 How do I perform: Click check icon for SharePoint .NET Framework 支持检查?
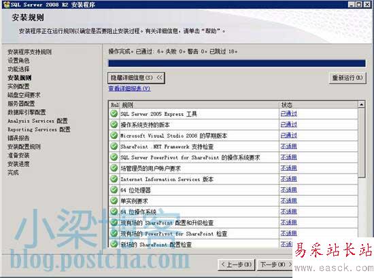114,146
